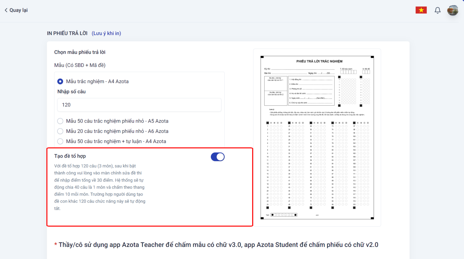Open the "Lưu ý khi in" link
The width and height of the screenshot is (464, 259).
106,33
